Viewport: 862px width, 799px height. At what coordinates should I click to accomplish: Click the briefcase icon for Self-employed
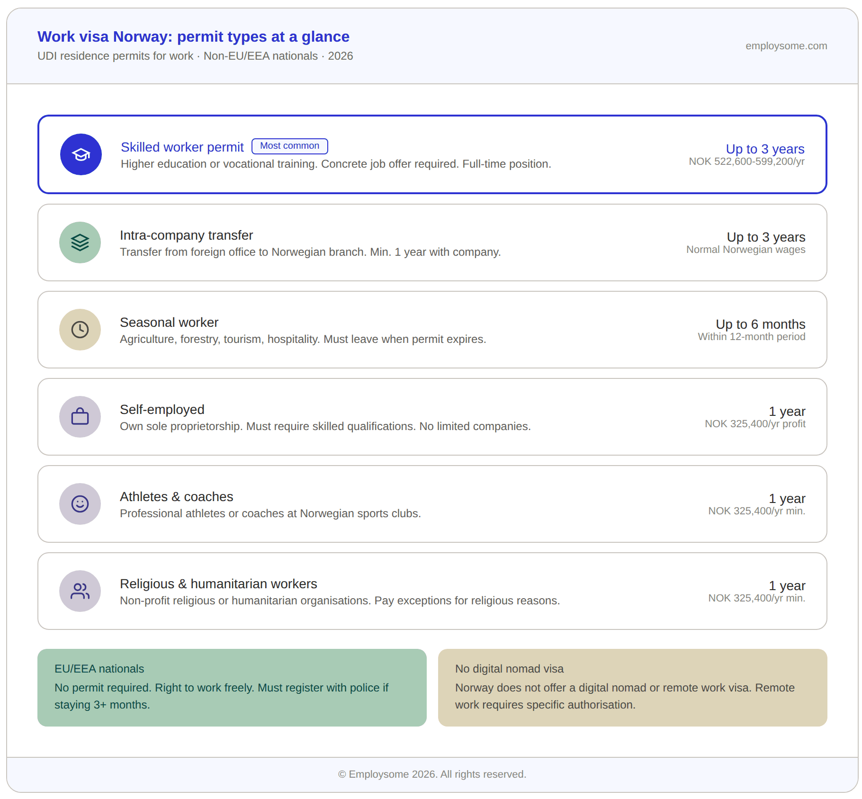tap(80, 417)
